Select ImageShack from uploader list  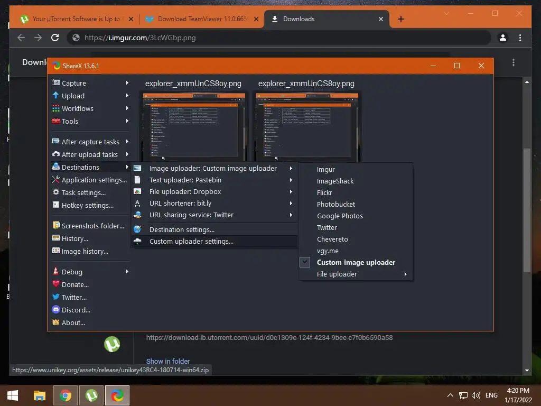point(356,181)
